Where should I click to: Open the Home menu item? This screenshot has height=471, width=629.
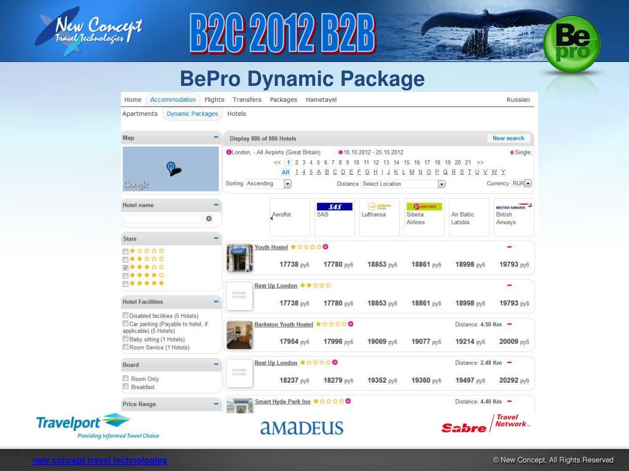pos(133,100)
